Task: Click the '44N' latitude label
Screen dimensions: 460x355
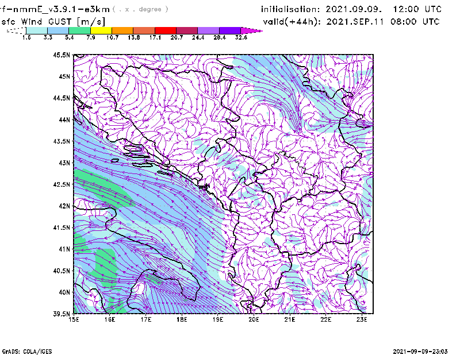Action: pyautogui.click(x=64, y=119)
